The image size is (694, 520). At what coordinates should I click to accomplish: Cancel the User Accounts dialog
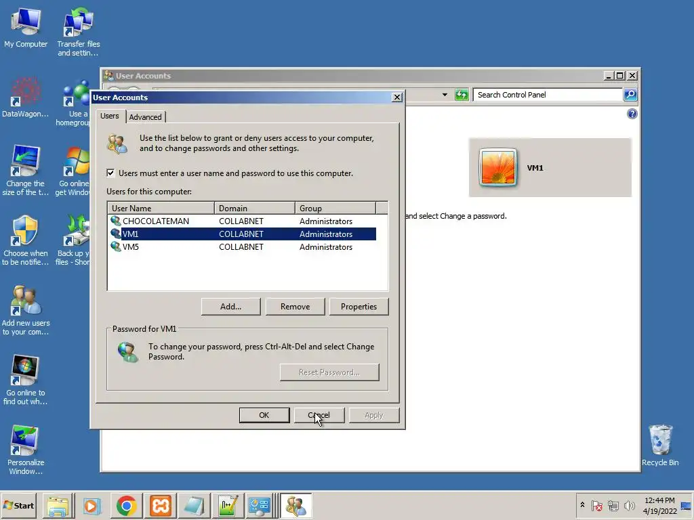(x=319, y=415)
